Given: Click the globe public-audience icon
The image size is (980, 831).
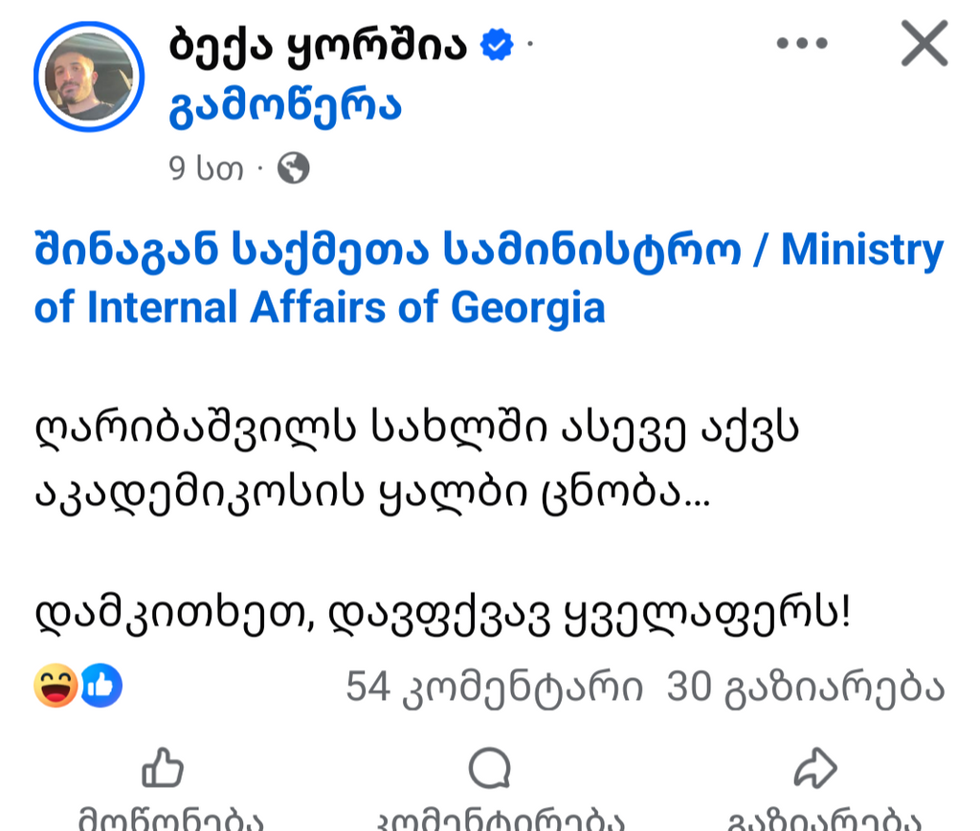Looking at the screenshot, I should 293,169.
